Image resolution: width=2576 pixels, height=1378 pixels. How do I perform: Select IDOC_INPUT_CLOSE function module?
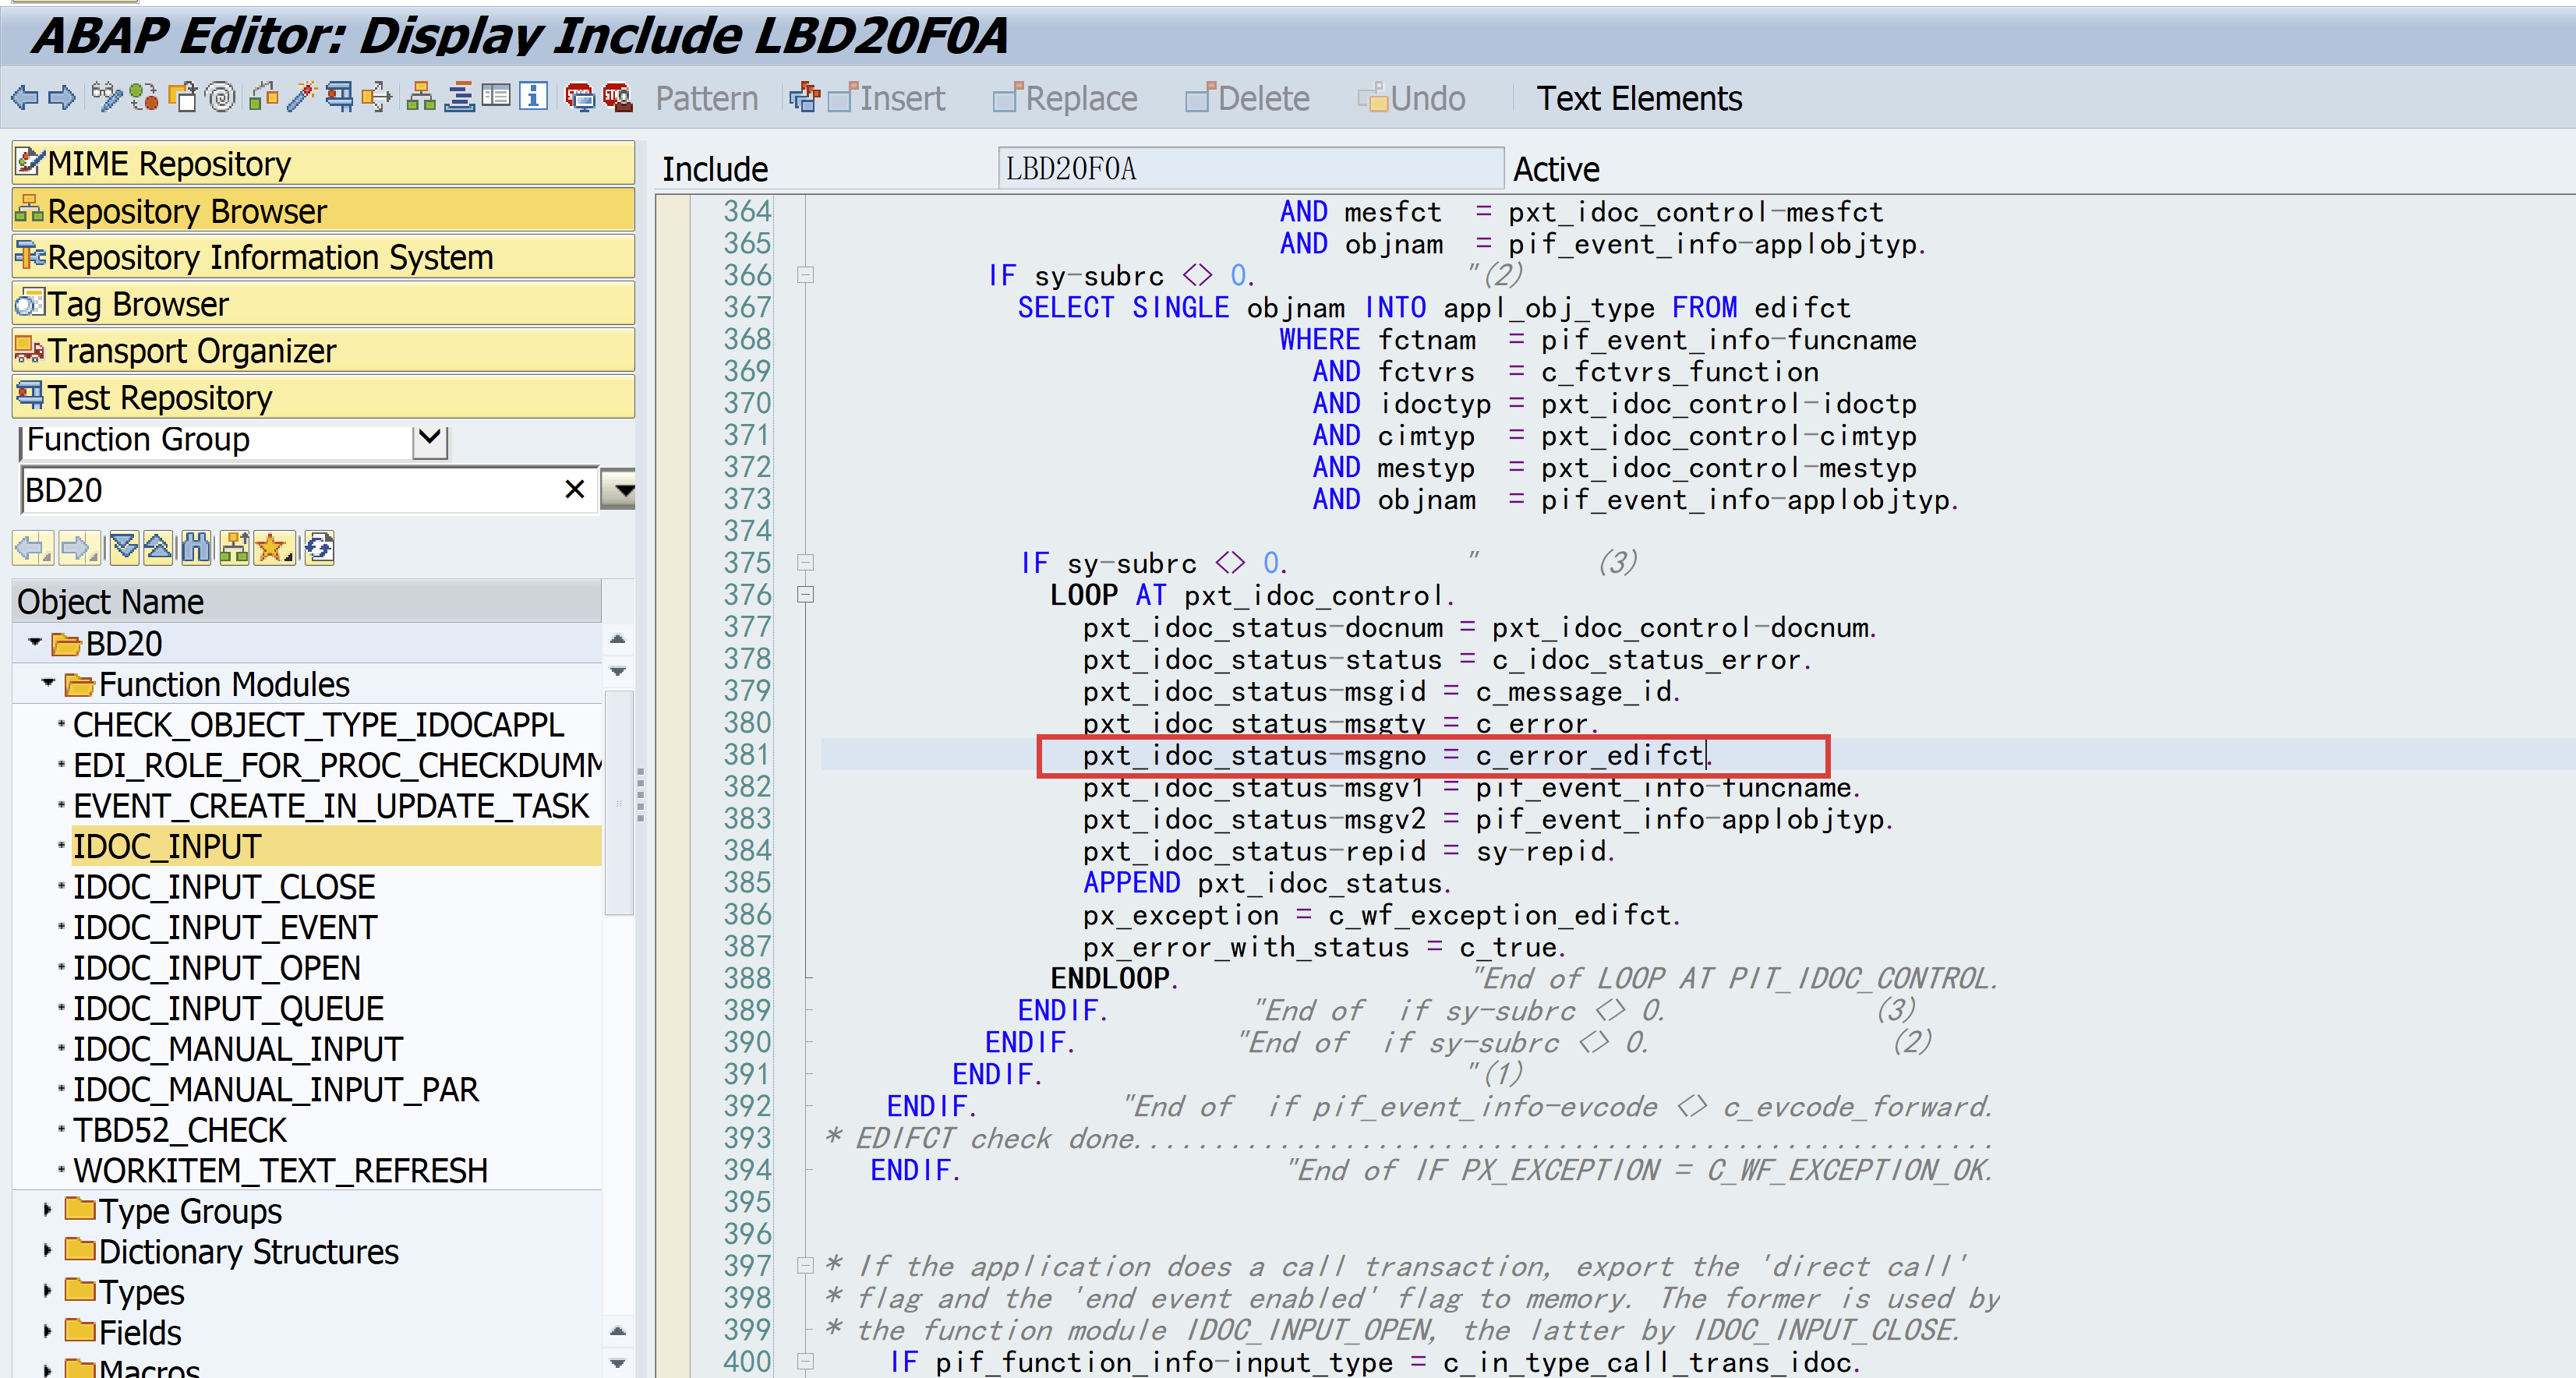(x=224, y=887)
